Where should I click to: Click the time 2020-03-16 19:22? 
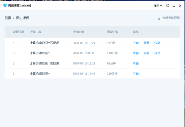coord(84,63)
